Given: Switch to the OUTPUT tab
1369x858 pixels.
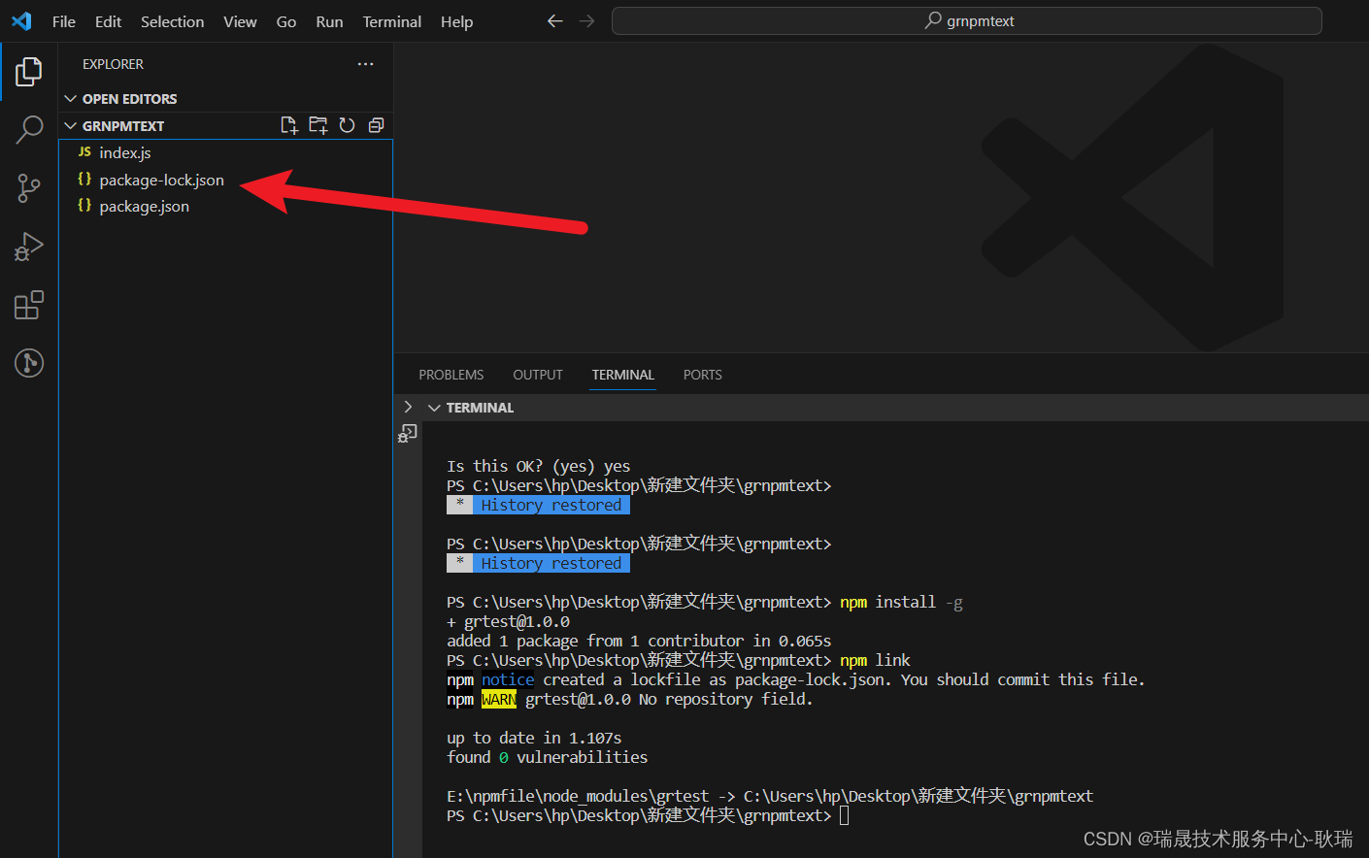Looking at the screenshot, I should 538,375.
